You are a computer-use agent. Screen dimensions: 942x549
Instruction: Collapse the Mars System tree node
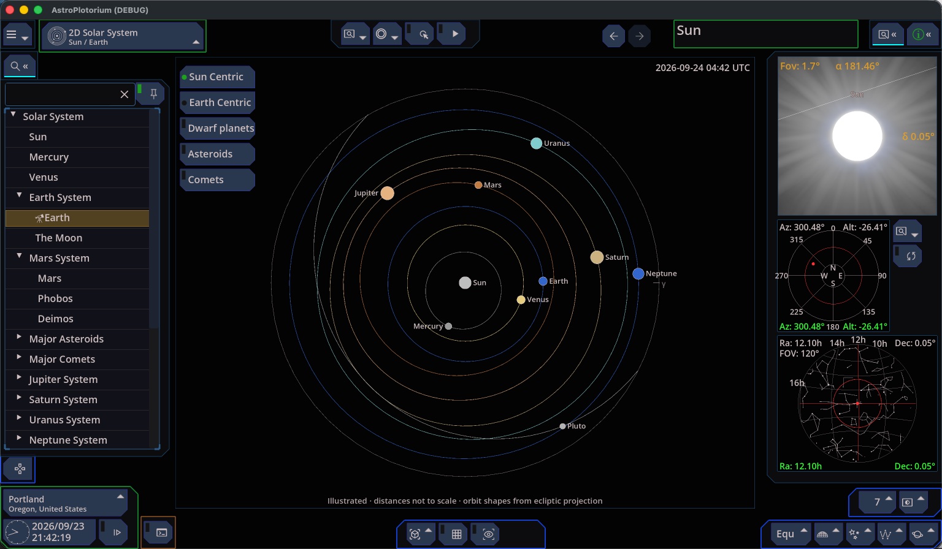pos(19,257)
